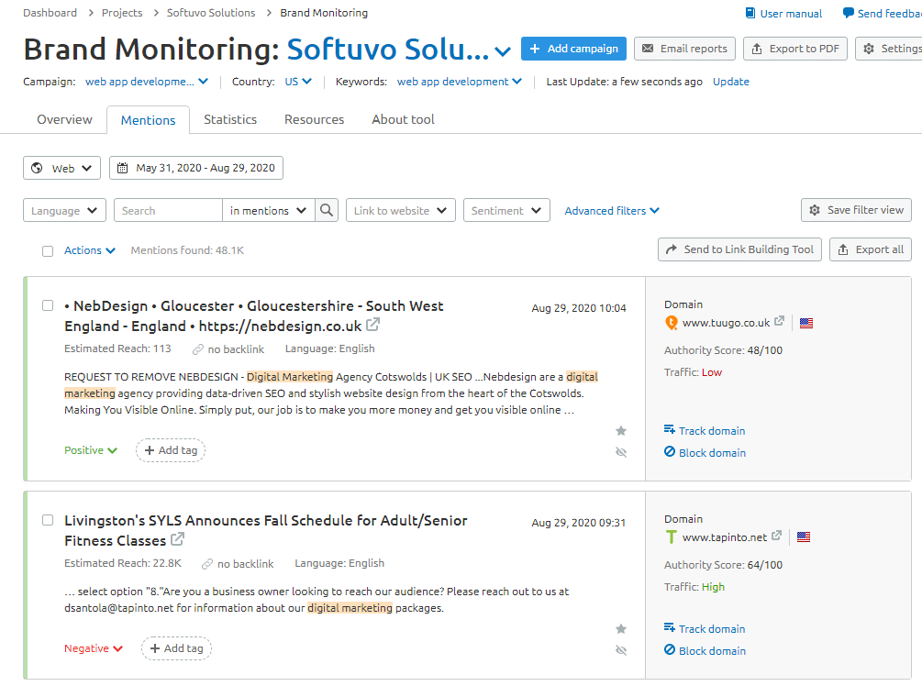This screenshot has height=686, width=922.
Task: Go to Dashboard breadcrumb
Action: [50, 12]
